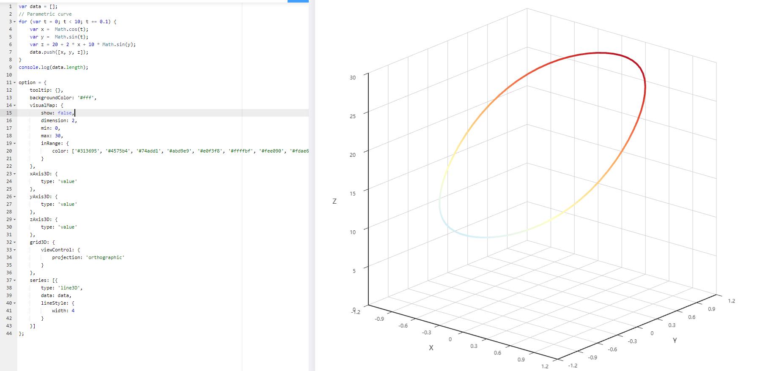Fold the grid3D block at line 32
This screenshot has height=371, width=768.
click(14, 242)
